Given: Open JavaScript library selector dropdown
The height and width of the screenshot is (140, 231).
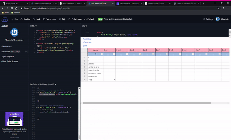Looking at the screenshot, I should (43, 85).
